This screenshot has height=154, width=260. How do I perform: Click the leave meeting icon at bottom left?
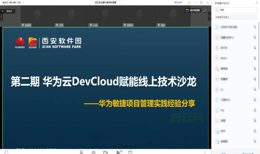[x=6, y=152]
